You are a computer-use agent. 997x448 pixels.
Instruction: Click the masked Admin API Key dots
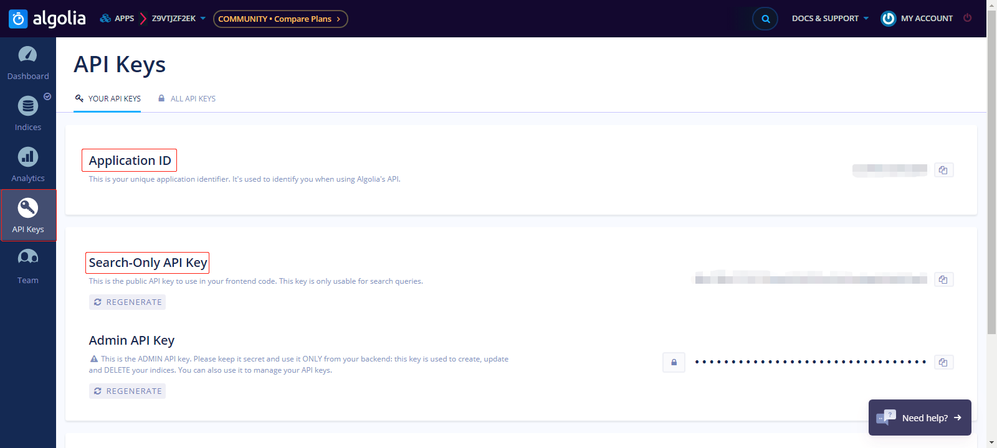point(810,362)
